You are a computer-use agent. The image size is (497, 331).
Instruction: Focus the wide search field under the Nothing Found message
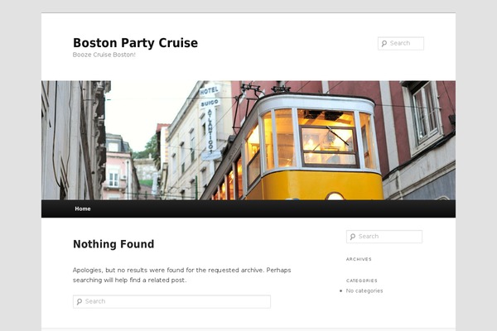pyautogui.click(x=171, y=301)
